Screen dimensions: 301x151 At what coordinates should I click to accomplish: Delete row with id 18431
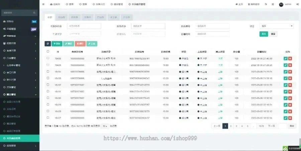pyautogui.click(x=290, y=92)
